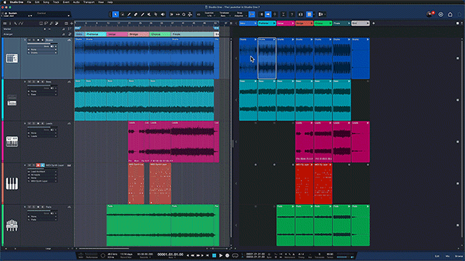
Task: Open the Mix view button
Action: point(448,256)
